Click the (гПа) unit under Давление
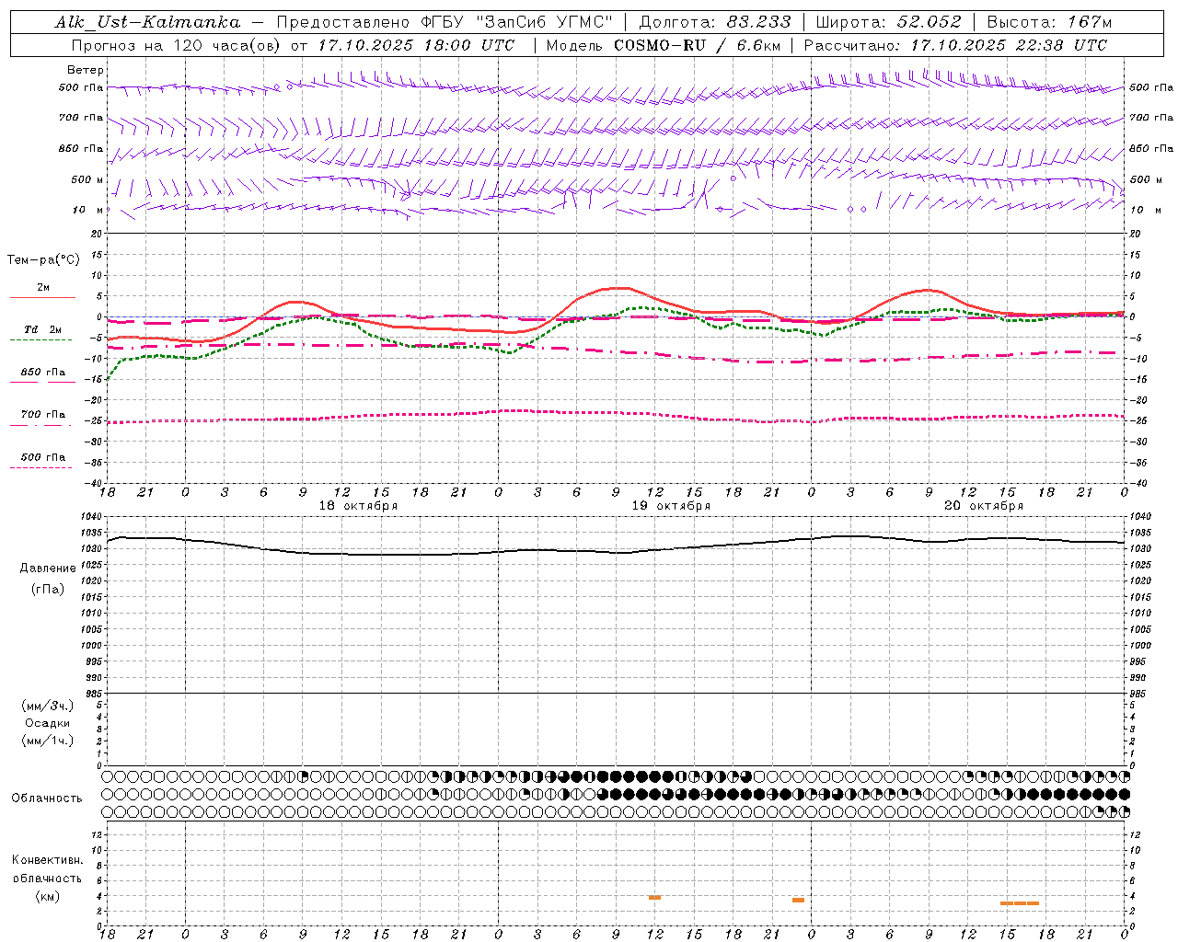This screenshot has height=942, width=1178. tap(48, 590)
